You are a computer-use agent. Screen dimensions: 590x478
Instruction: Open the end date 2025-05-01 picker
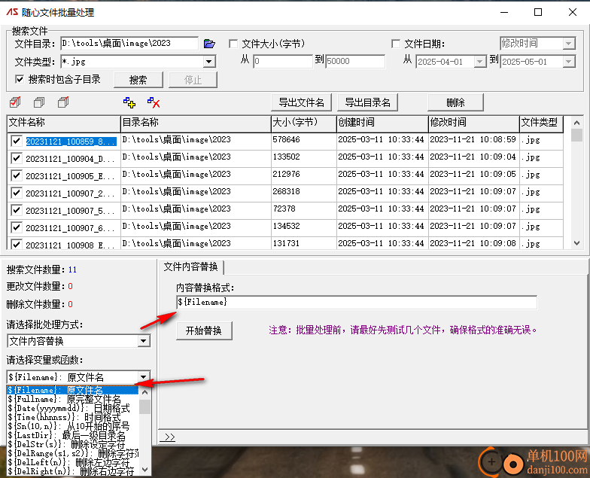pyautogui.click(x=569, y=62)
